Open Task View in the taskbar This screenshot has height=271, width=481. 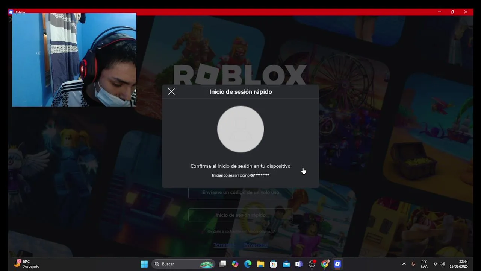pos(222,264)
